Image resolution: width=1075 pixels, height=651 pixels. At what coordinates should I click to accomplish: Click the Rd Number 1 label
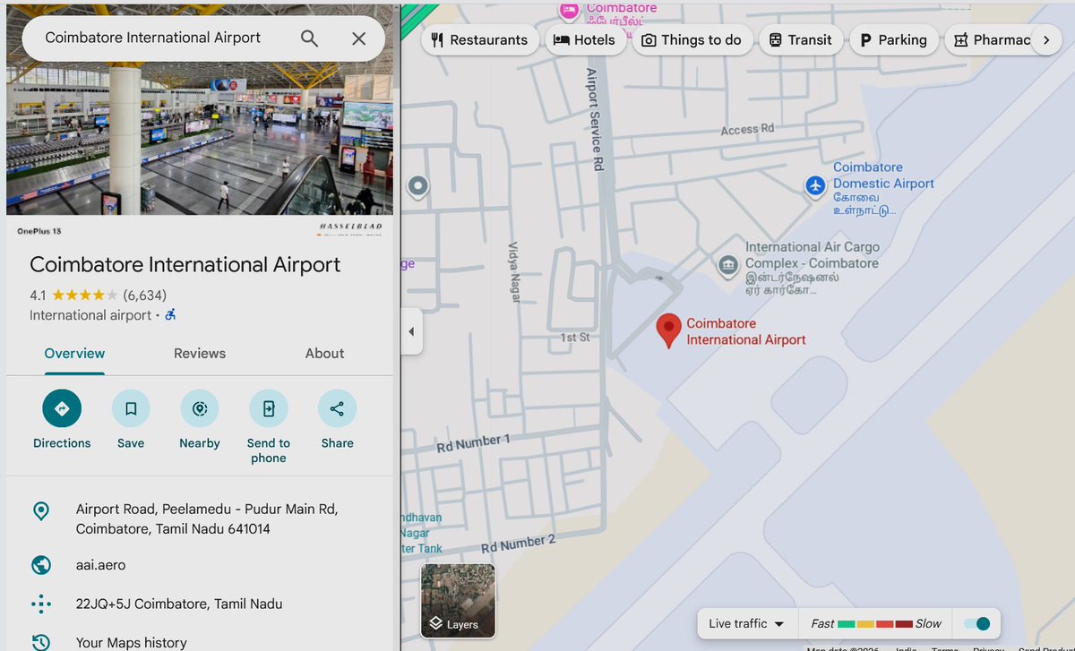(473, 443)
